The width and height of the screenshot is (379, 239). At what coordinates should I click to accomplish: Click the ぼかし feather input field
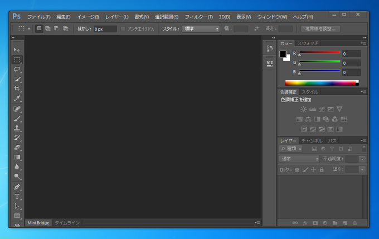[105, 29]
